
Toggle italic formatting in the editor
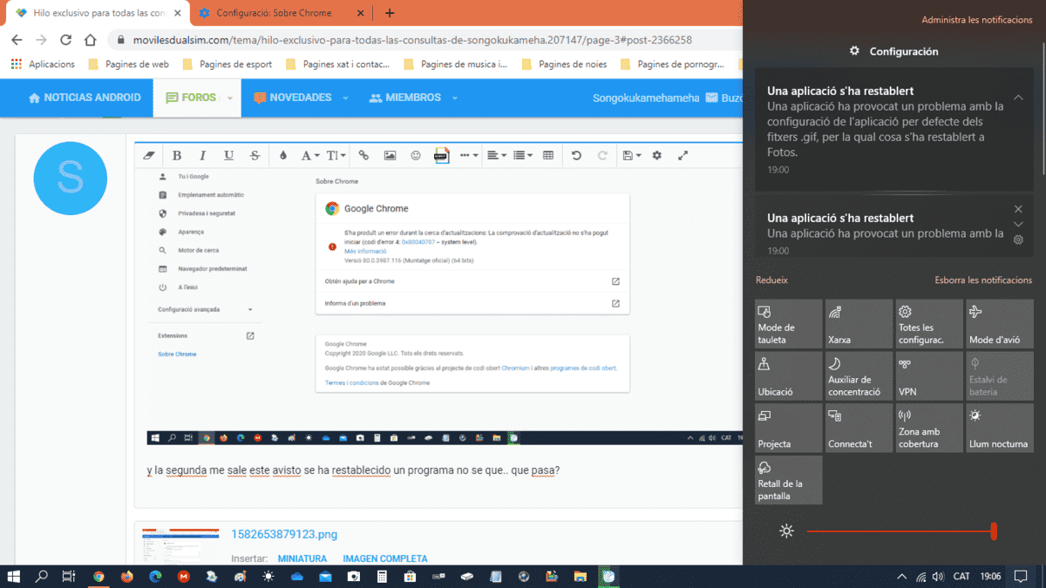coord(203,155)
